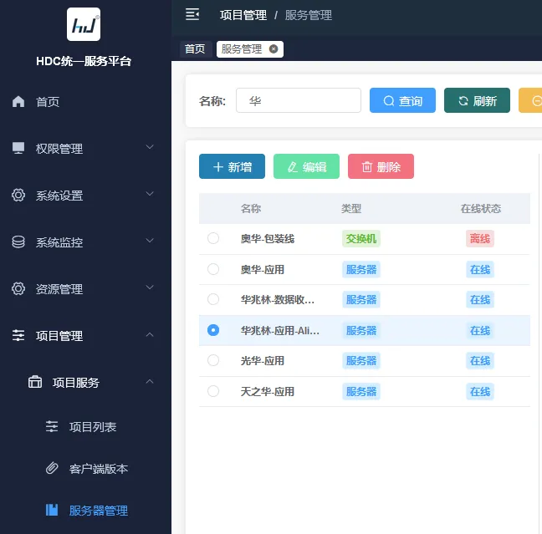Open 项目列表 menu item

coord(93,427)
